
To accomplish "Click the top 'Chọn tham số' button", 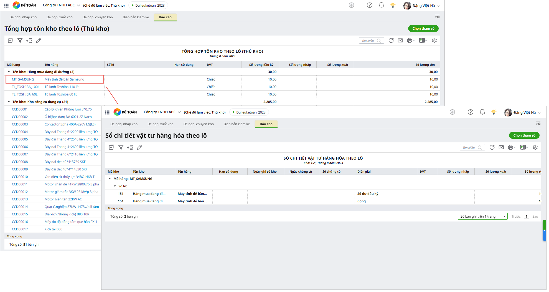I will coord(423,29).
